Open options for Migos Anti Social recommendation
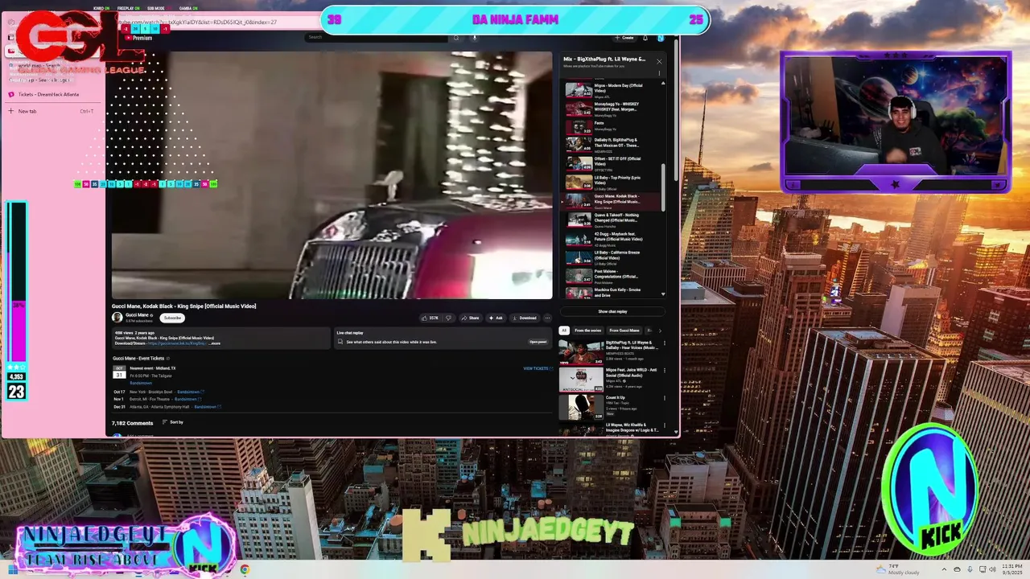This screenshot has height=579, width=1030. pyautogui.click(x=664, y=372)
